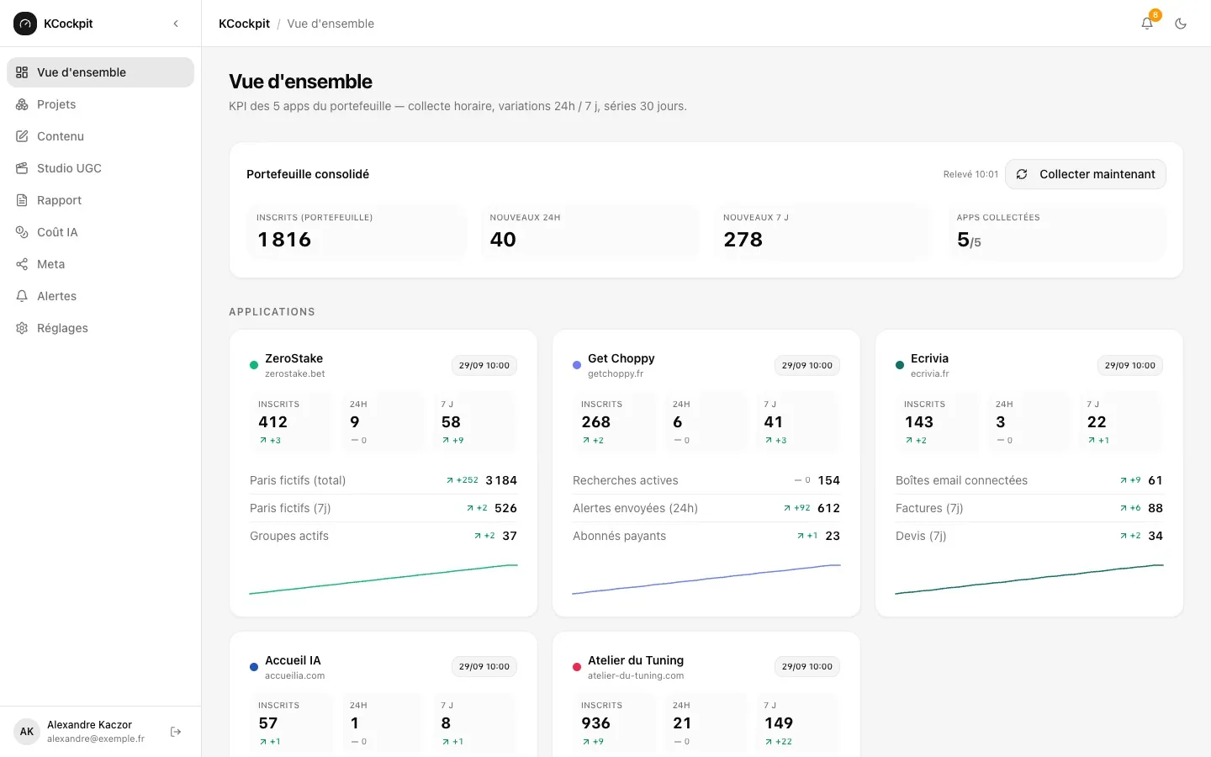Open the Atelier du Tuning card title

click(x=636, y=660)
